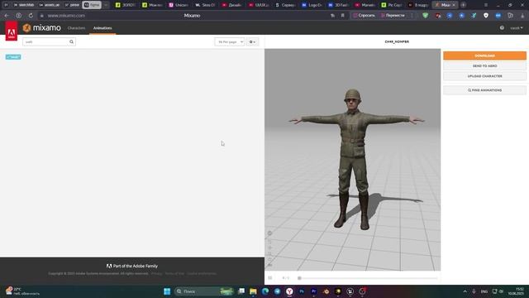Open browser downloads icon
This screenshot has width=529, height=298.
pos(522,16)
